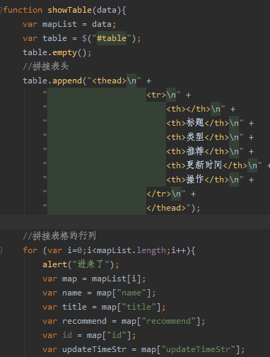Collapse the for loop fold marker
270x357 pixels.
point(1,250)
